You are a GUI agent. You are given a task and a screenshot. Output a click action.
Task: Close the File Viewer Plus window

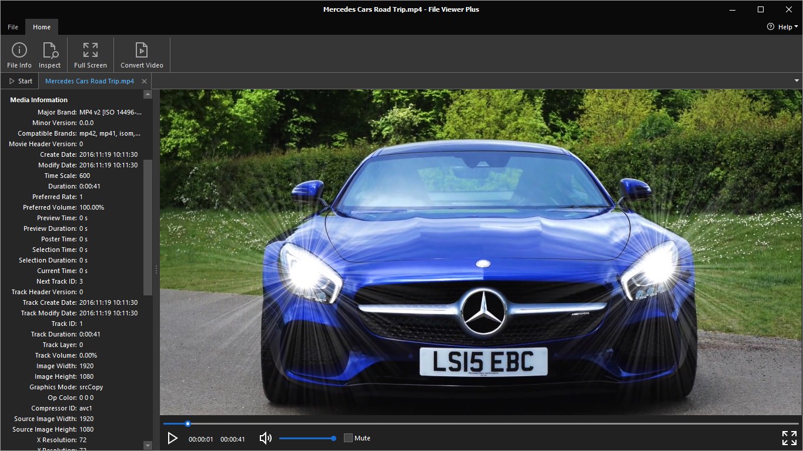tap(789, 9)
